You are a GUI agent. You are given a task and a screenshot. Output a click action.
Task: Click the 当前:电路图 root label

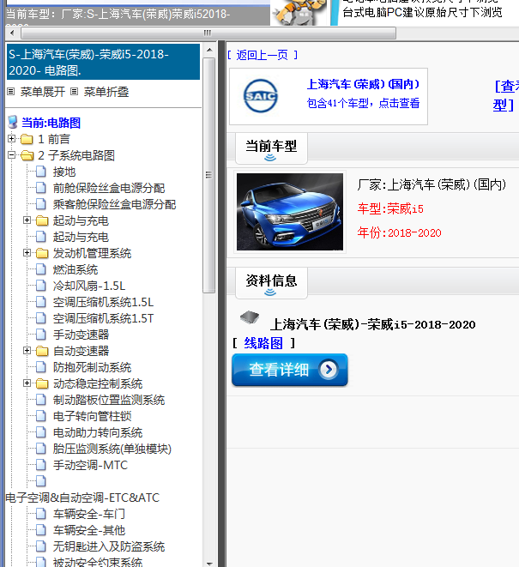(x=51, y=123)
